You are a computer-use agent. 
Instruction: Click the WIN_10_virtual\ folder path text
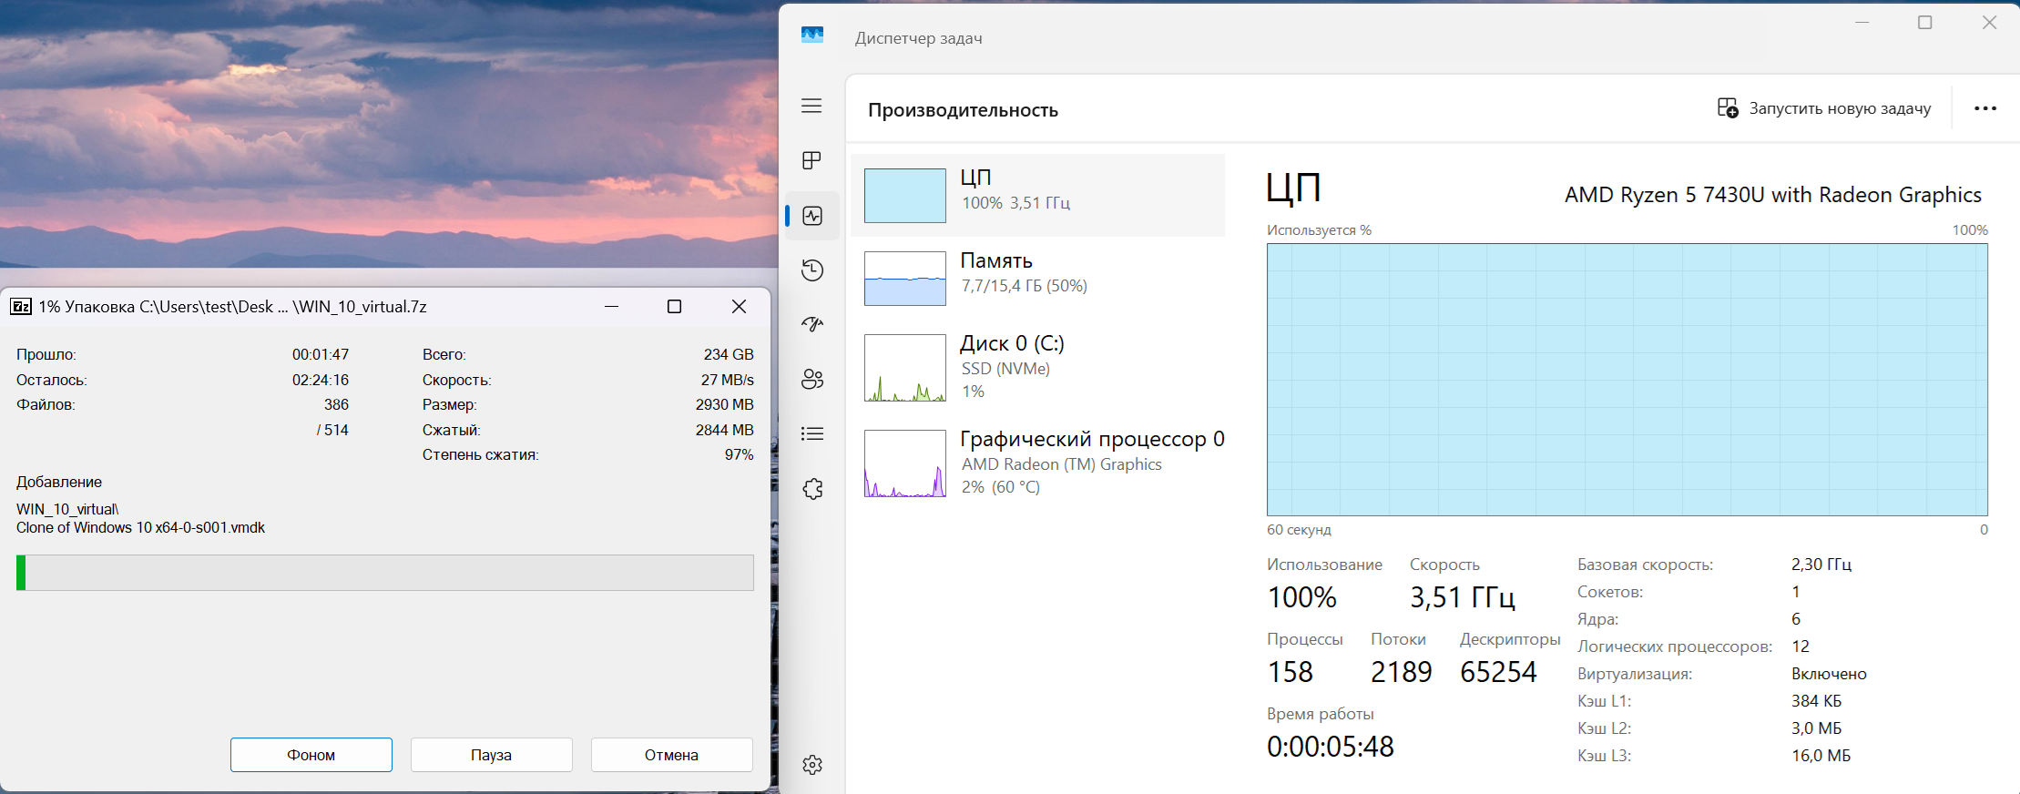click(67, 509)
